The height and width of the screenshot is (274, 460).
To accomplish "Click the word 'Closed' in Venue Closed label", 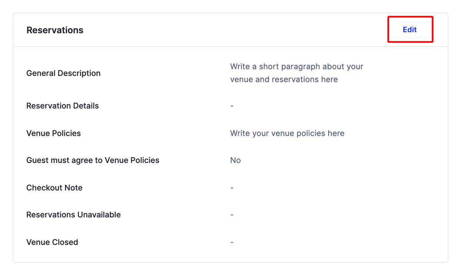I will (x=65, y=242).
